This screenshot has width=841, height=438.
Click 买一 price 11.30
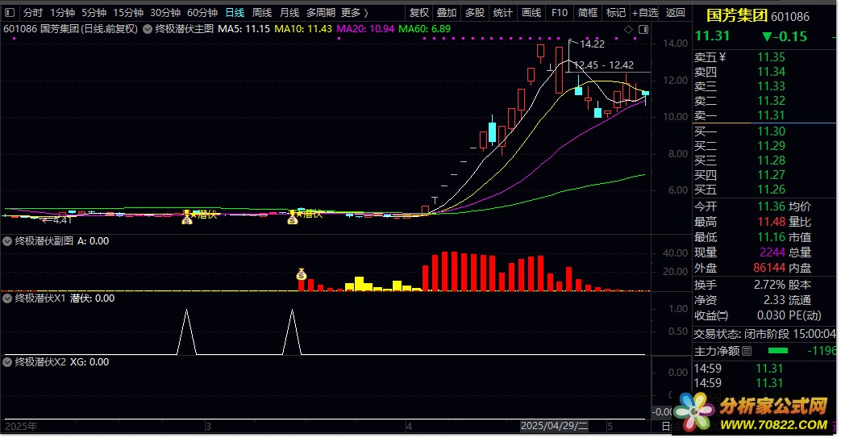(771, 131)
